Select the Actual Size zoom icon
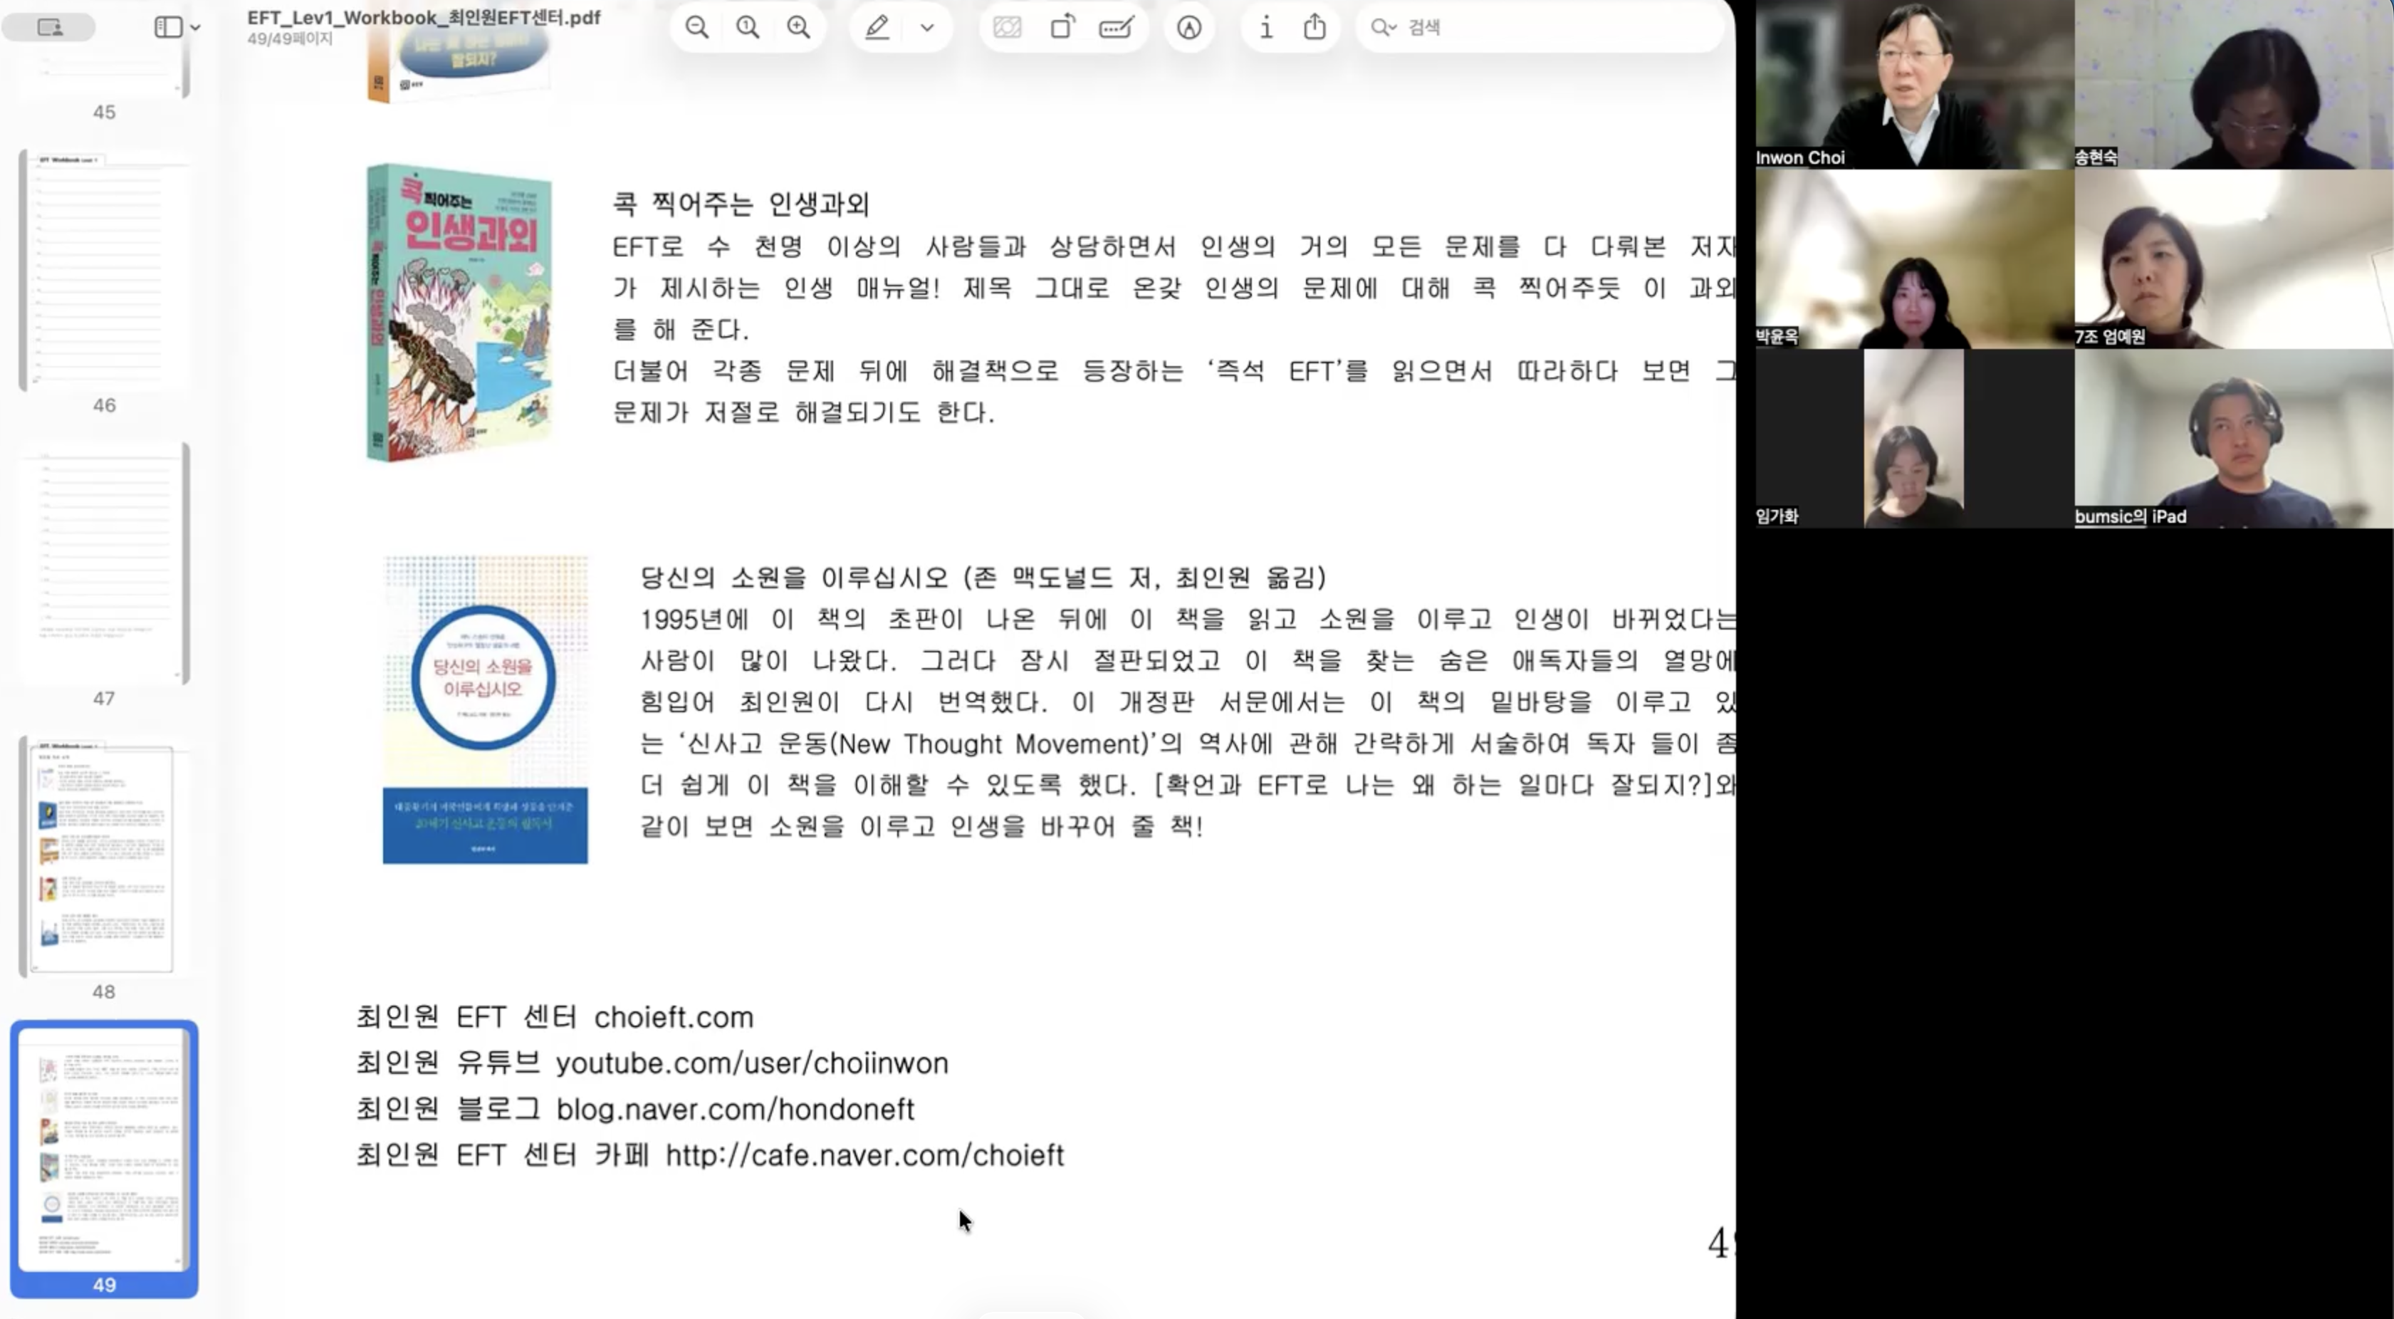This screenshot has width=2394, height=1319. point(748,27)
